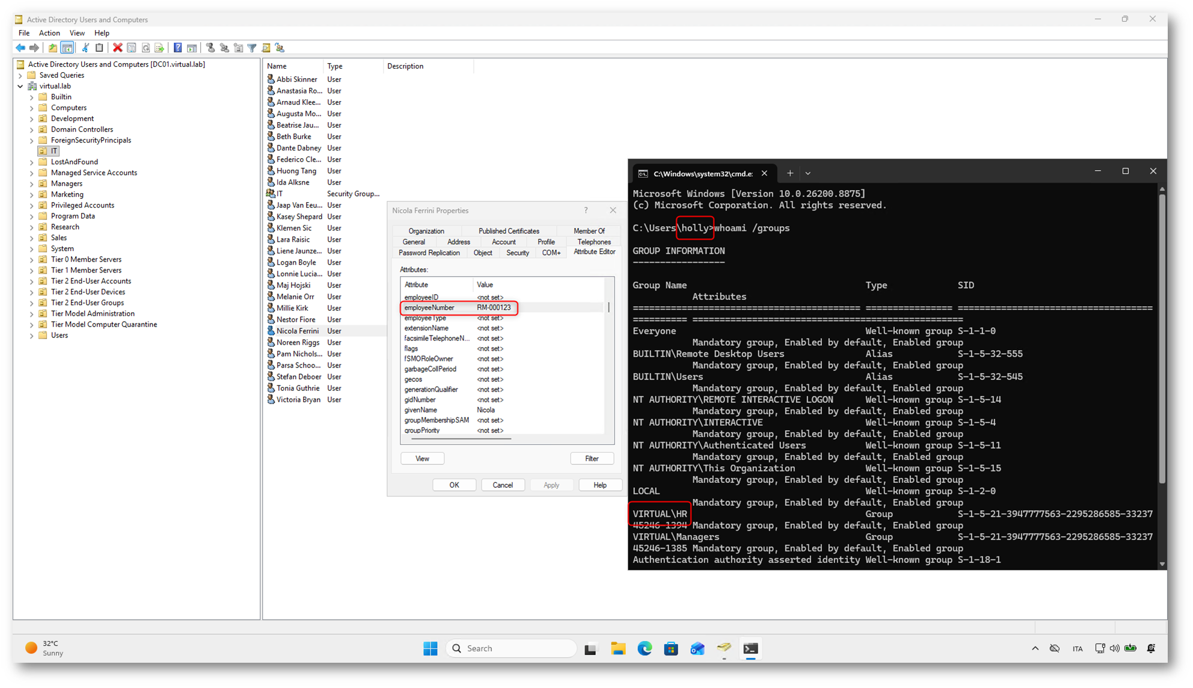Click the Refresh toolbar icon
The width and height of the screenshot is (1193, 688).
pyautogui.click(x=146, y=48)
